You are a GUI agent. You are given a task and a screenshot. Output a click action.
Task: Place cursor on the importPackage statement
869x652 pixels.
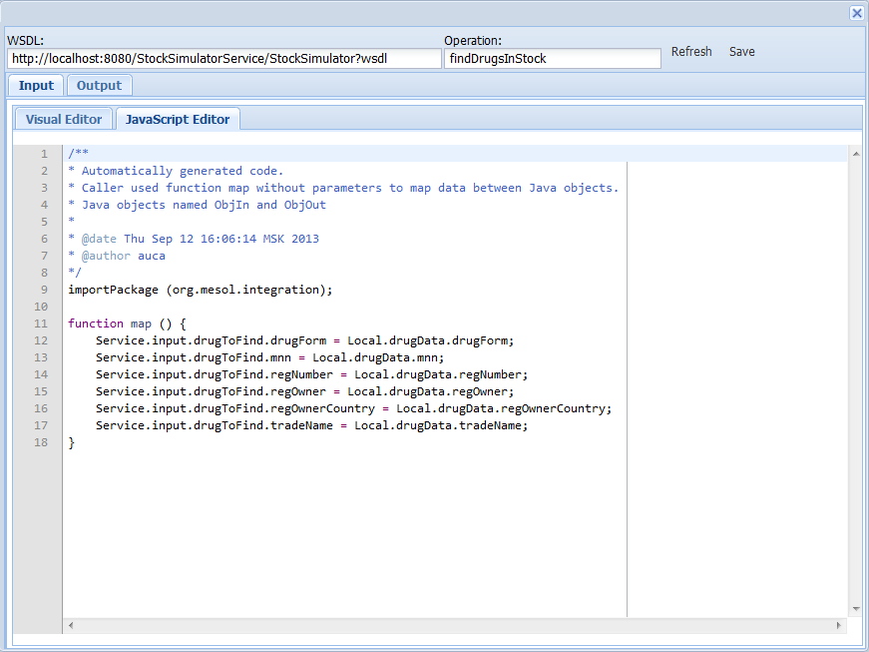(x=200, y=290)
